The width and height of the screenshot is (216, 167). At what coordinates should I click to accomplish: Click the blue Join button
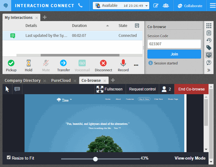pyautogui.click(x=174, y=54)
